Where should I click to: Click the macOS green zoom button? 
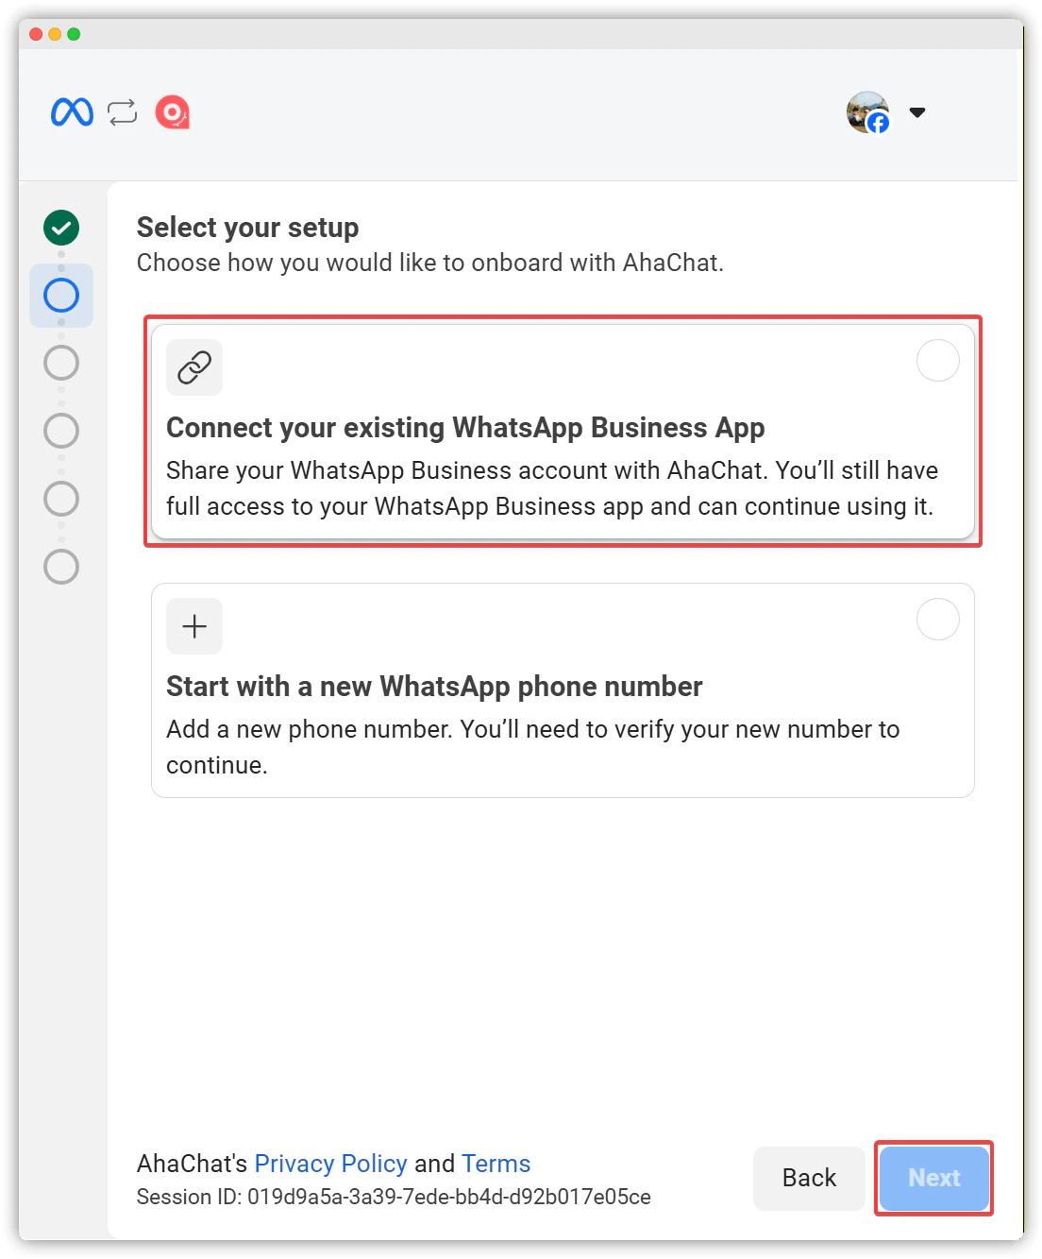click(x=74, y=34)
